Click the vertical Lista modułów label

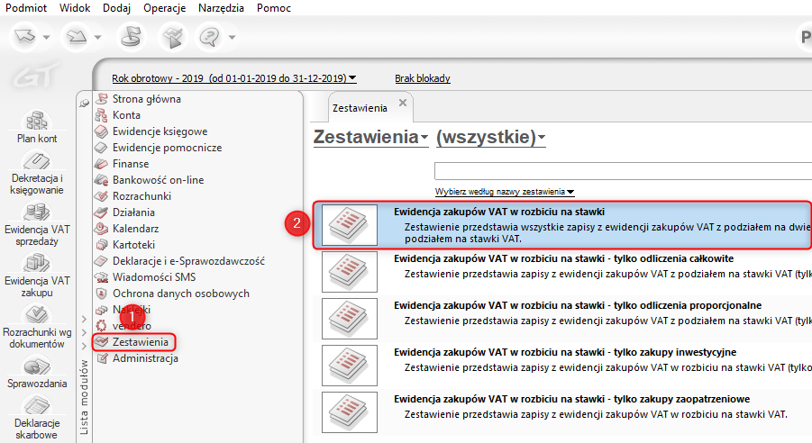pyautogui.click(x=84, y=397)
